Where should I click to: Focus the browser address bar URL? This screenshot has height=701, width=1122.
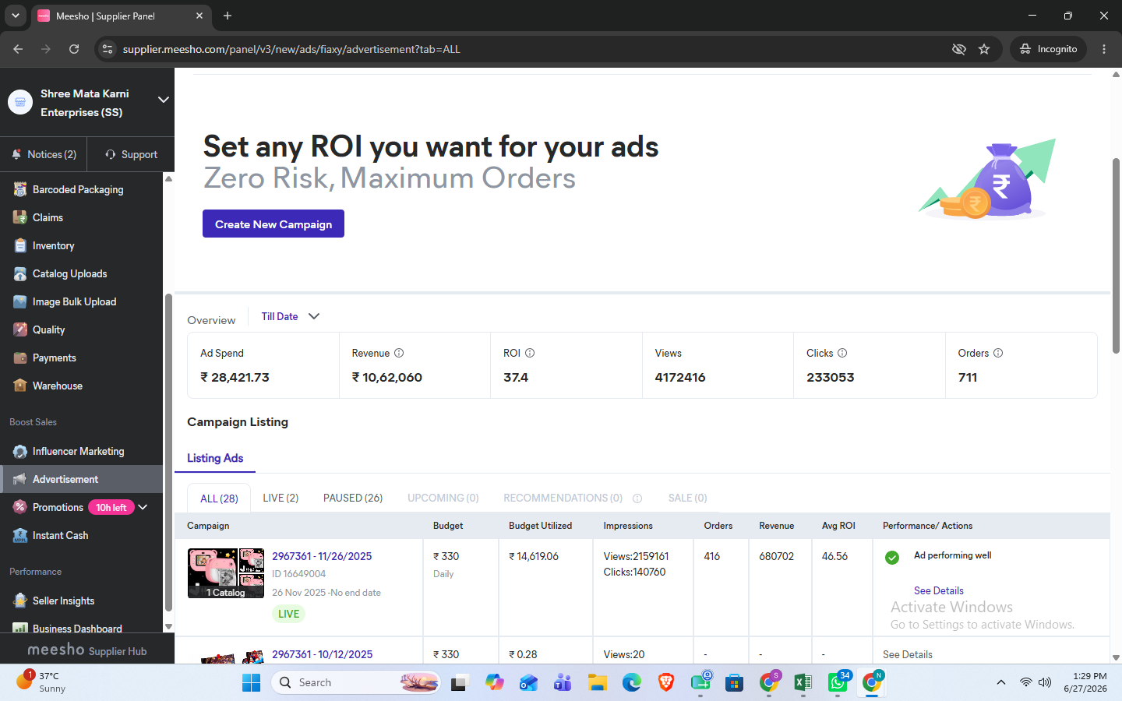(291, 49)
